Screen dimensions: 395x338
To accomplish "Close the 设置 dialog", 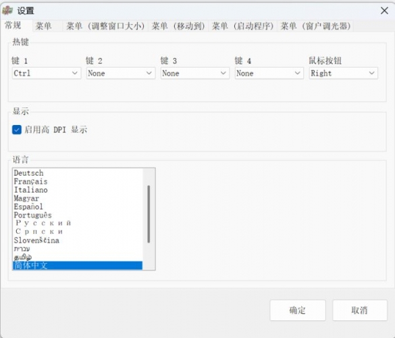I will [x=384, y=11].
